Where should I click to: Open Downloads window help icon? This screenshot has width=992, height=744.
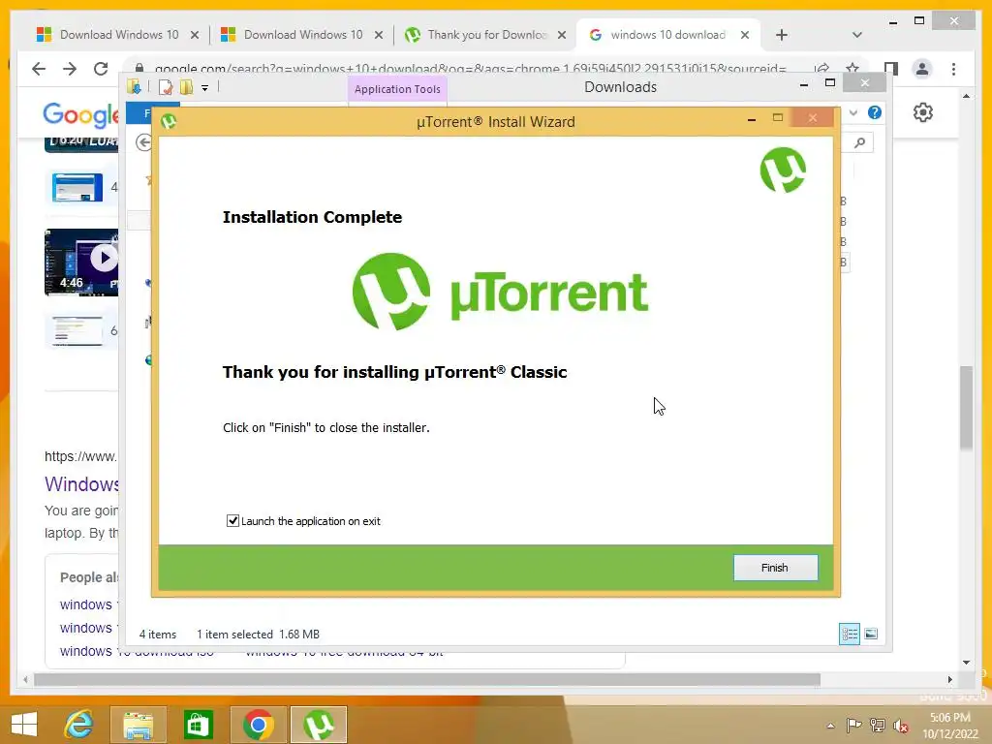coord(875,112)
